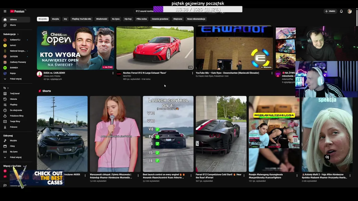Screen dimensions: 358x201
Task: Open options menu for Best launch control short
Action: (191, 176)
